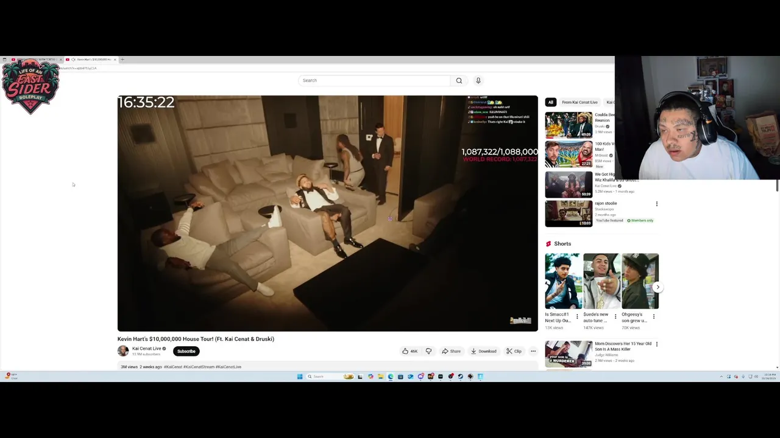Image resolution: width=780 pixels, height=438 pixels.
Task: Open options for Mom Discovers video
Action: coord(656,344)
